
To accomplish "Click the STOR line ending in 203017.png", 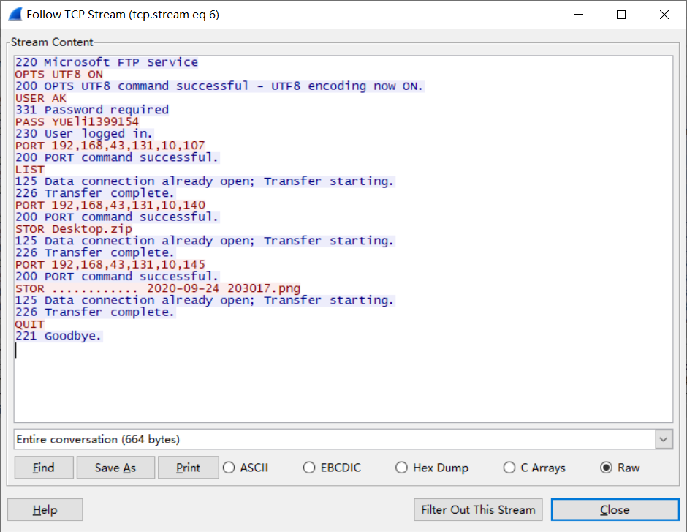I will [158, 288].
